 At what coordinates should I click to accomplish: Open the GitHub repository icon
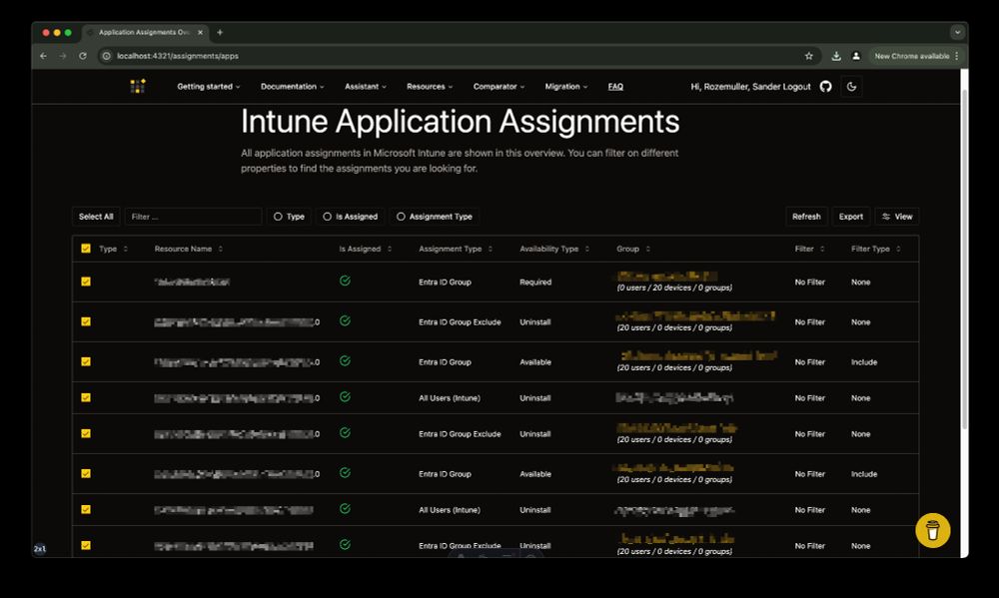click(x=826, y=87)
